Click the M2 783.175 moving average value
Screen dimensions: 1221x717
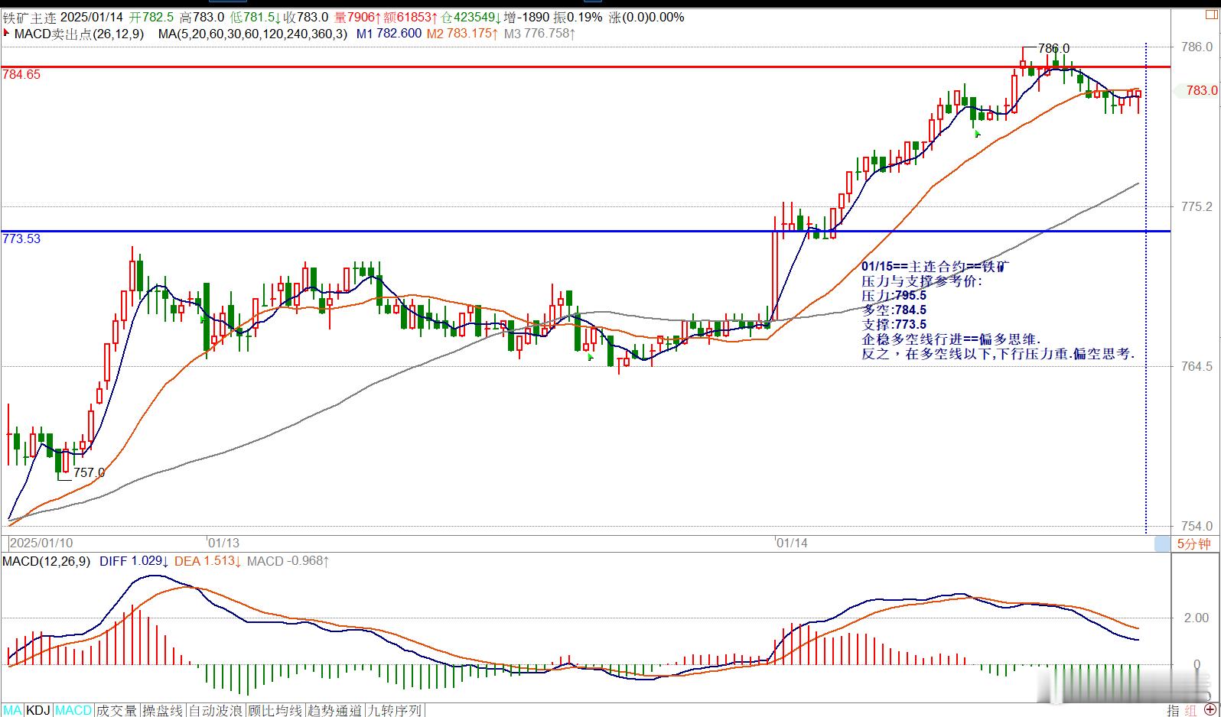462,34
